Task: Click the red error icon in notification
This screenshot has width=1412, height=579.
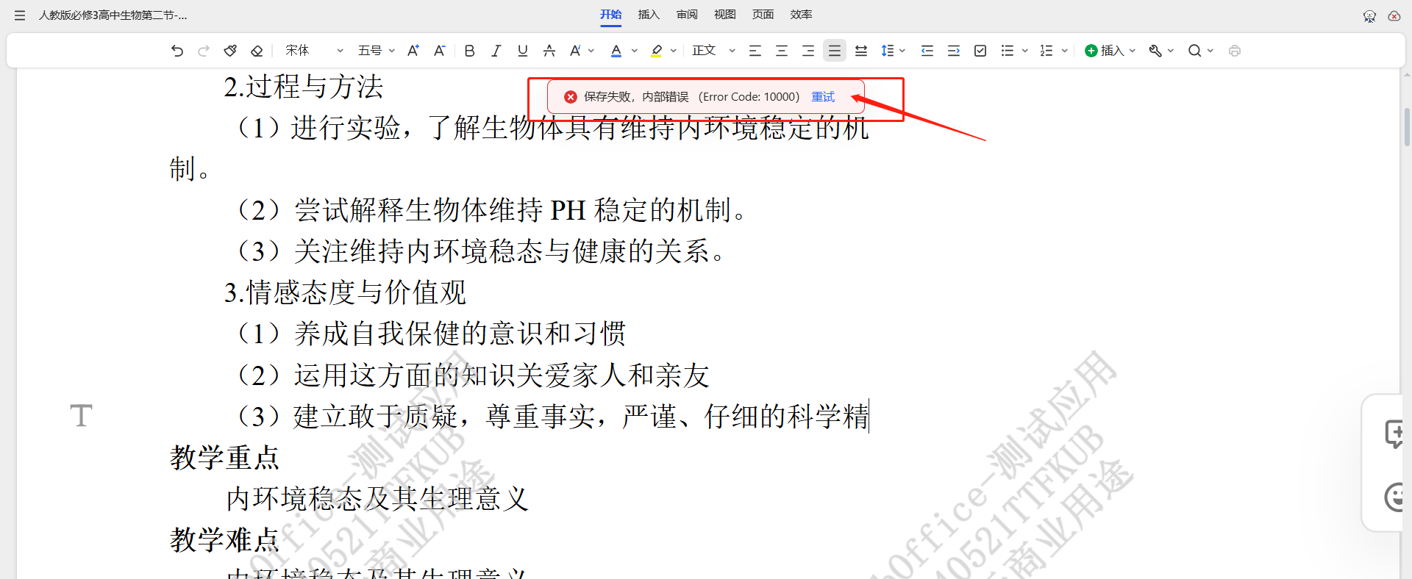Action: (x=571, y=97)
